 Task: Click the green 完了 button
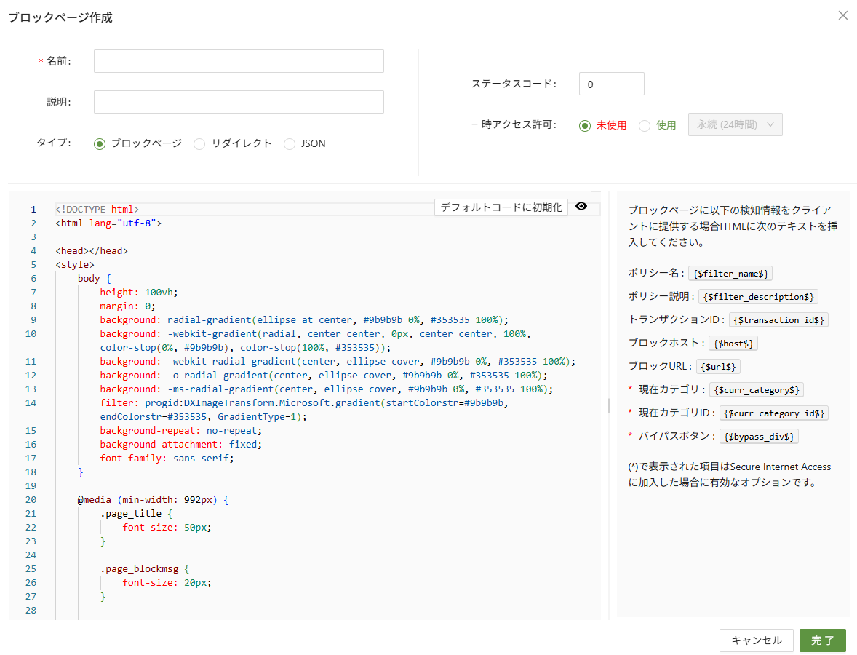822,640
